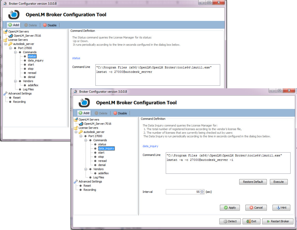Open Recording in the front window tree

90,190
